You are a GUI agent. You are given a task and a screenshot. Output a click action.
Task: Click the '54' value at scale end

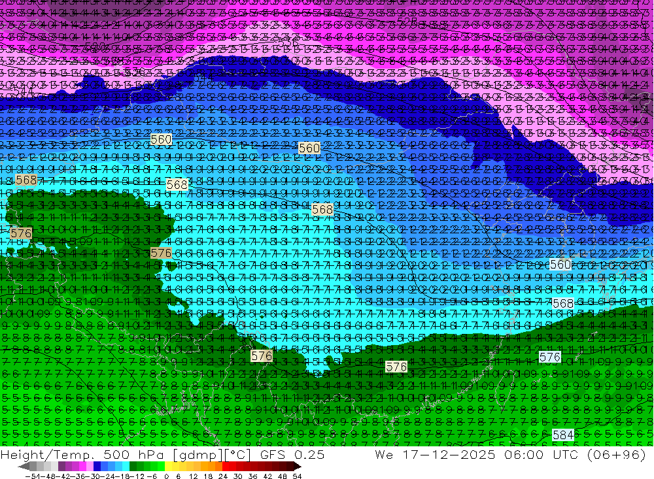pyautogui.click(x=297, y=476)
